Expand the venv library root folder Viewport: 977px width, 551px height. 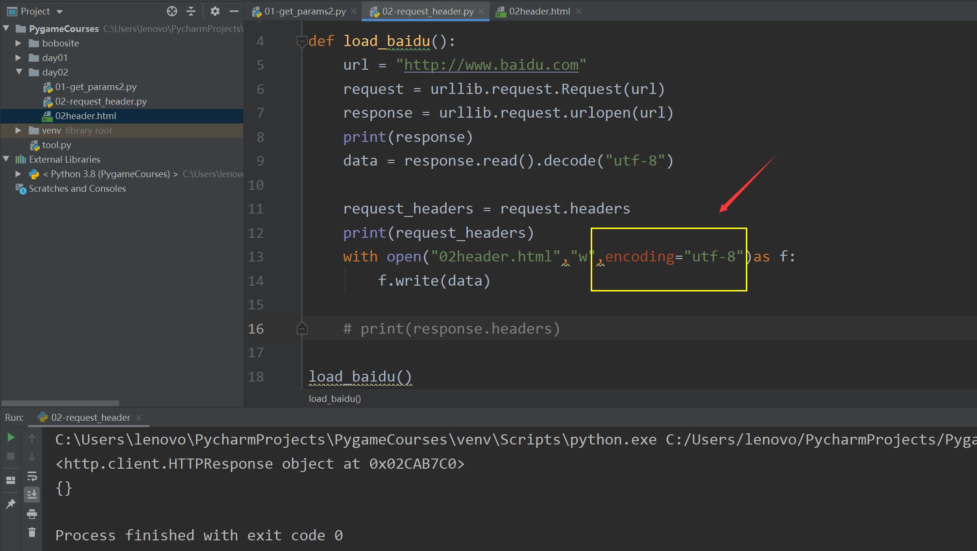pyautogui.click(x=18, y=130)
